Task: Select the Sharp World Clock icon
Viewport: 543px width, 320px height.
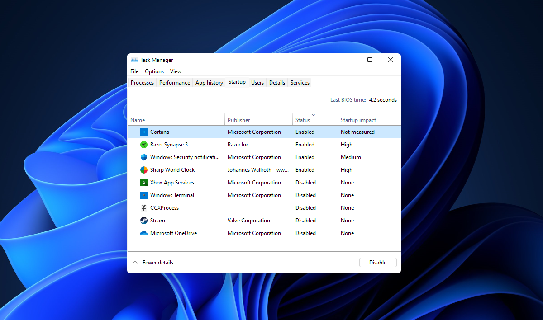Action: coord(143,169)
